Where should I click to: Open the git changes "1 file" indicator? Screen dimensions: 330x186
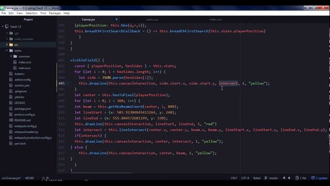click(301, 178)
